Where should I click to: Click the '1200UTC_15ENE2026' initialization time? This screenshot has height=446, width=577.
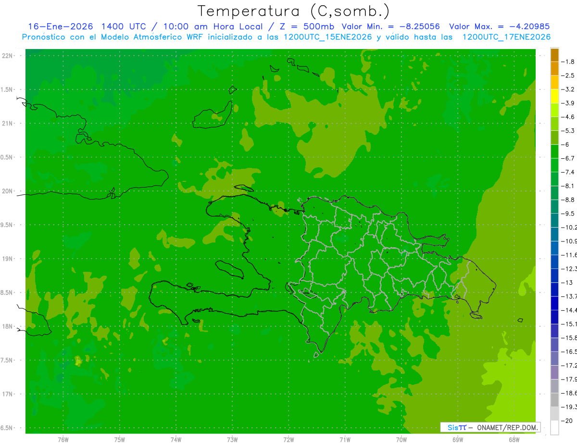[329, 37]
